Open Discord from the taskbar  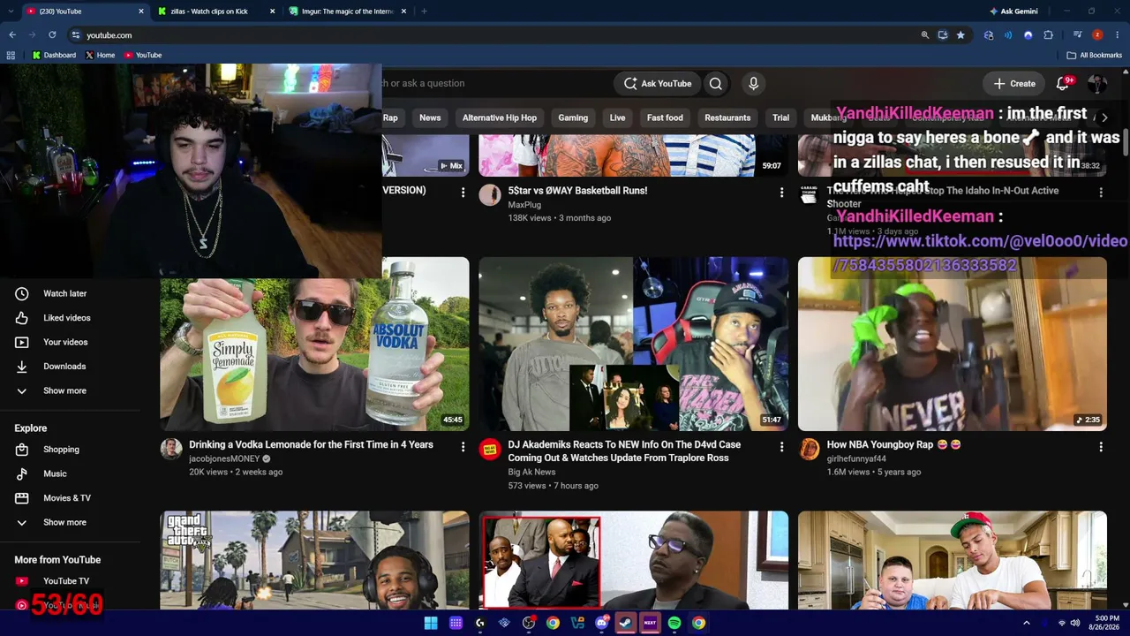click(x=601, y=623)
